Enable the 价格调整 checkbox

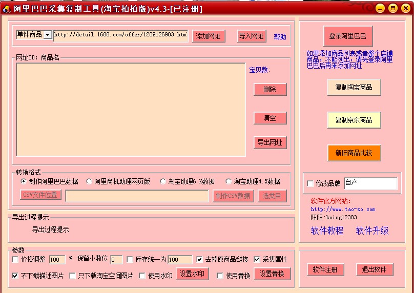tap(15, 260)
